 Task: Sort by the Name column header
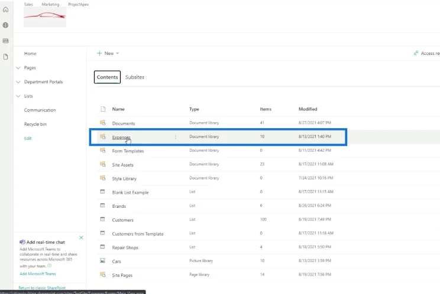point(118,109)
